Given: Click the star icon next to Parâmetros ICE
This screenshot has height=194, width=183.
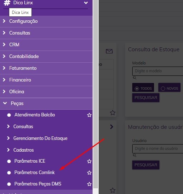Looking at the screenshot, I should pyautogui.click(x=89, y=161).
